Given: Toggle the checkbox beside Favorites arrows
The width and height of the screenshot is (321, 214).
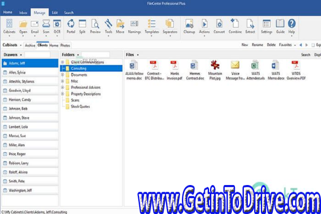Looking at the screenshot, I should (313, 45).
